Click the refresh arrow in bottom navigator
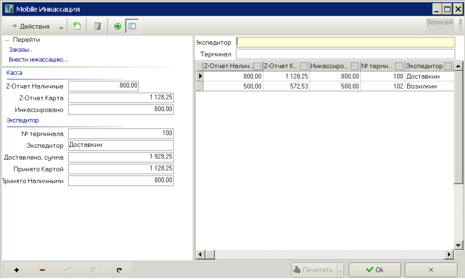This screenshot has height=279, width=465. click(x=119, y=270)
